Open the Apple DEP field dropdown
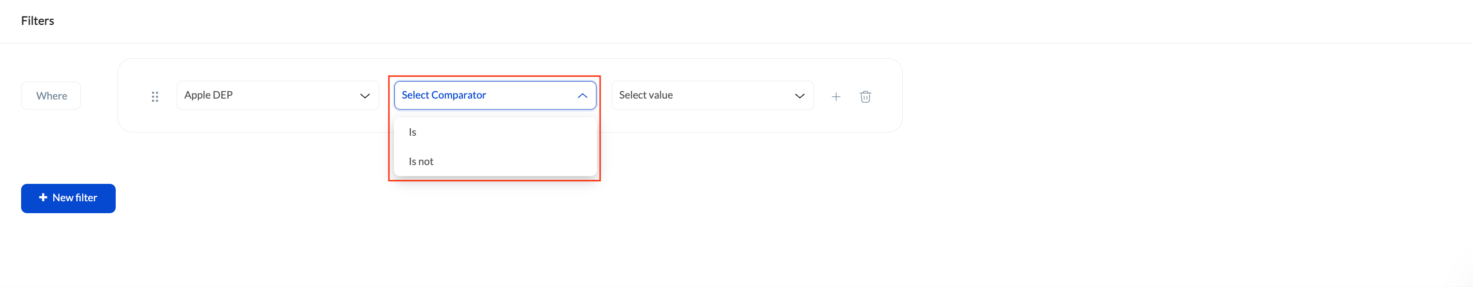Image resolution: width=1473 pixels, height=287 pixels. coord(278,95)
